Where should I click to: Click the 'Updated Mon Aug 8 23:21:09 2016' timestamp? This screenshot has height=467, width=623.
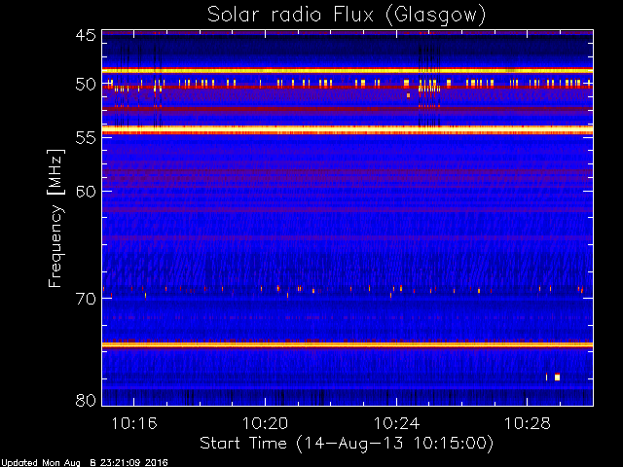click(x=85, y=463)
